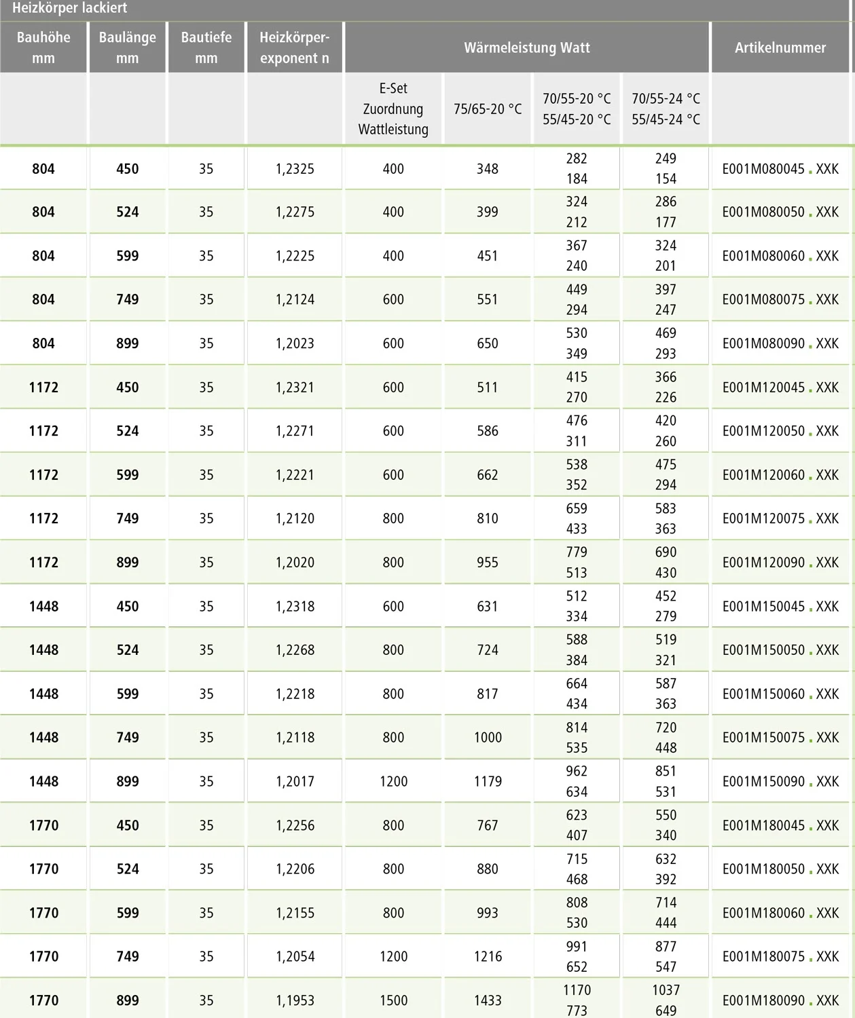The width and height of the screenshot is (855, 1018).
Task: Select the exponent value 1,1953
Action: click(x=295, y=1000)
